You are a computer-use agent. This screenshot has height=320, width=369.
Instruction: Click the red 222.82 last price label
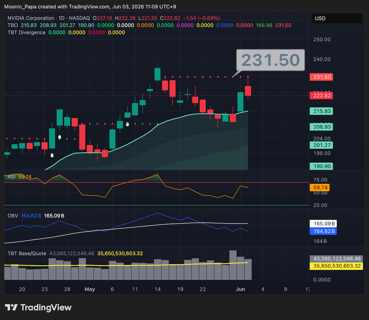(321, 96)
